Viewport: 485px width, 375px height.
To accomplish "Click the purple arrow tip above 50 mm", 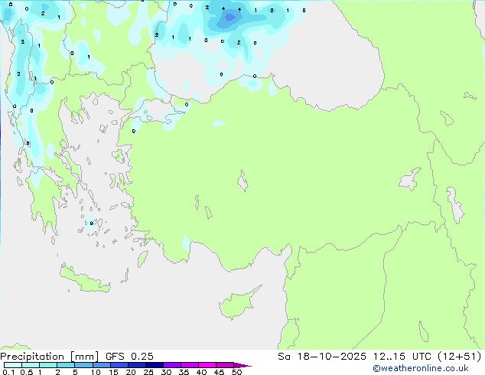I will tap(242, 365).
